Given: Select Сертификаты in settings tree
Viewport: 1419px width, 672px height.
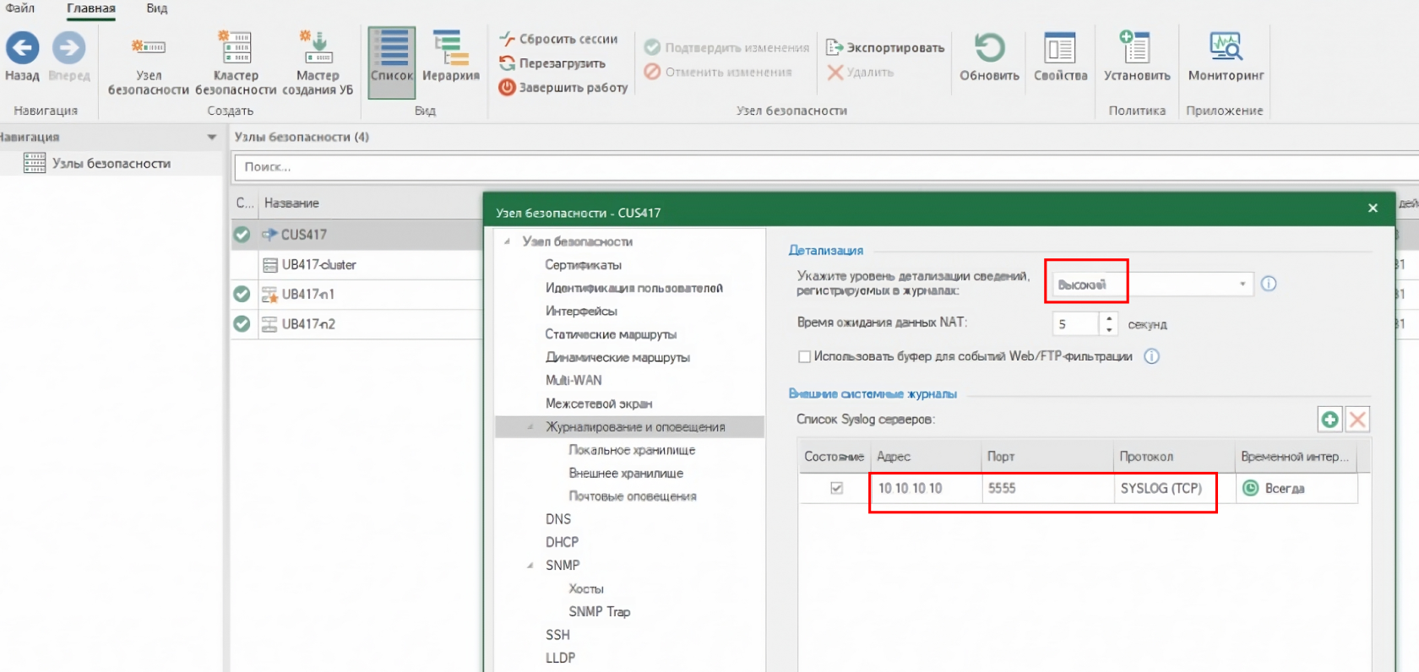Looking at the screenshot, I should click(584, 265).
